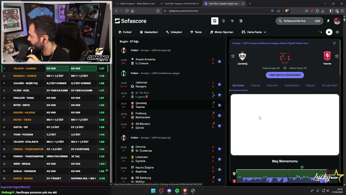The height and width of the screenshot is (195, 346).
Task: Open the Brave Shields icon
Action: tap(287, 11)
